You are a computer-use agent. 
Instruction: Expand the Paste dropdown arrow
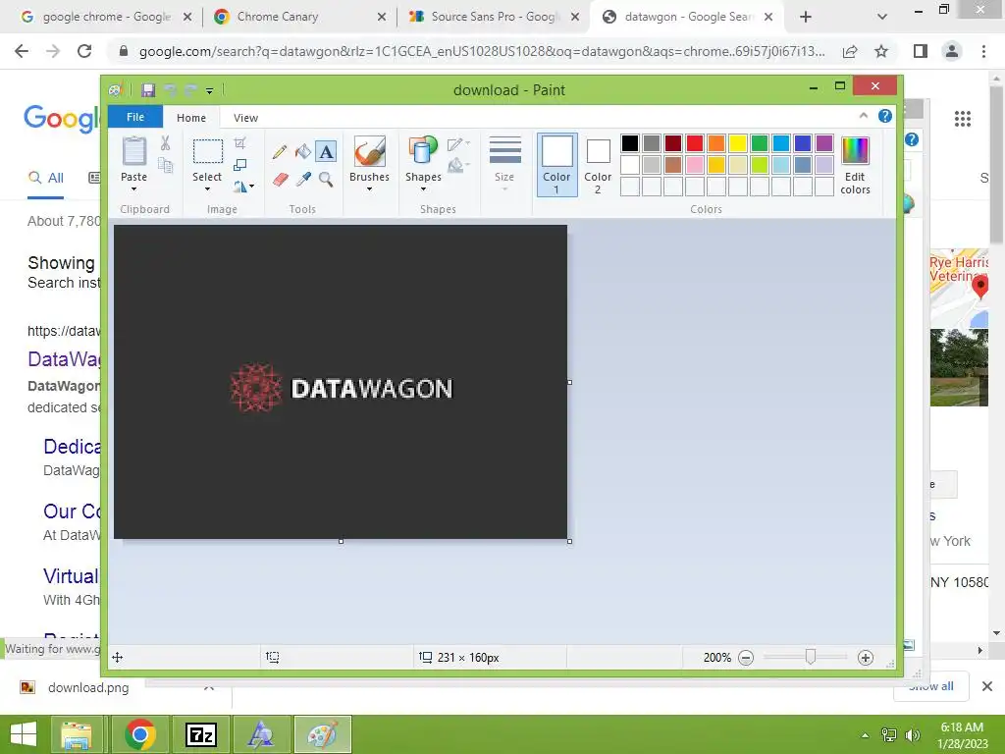[x=133, y=189]
